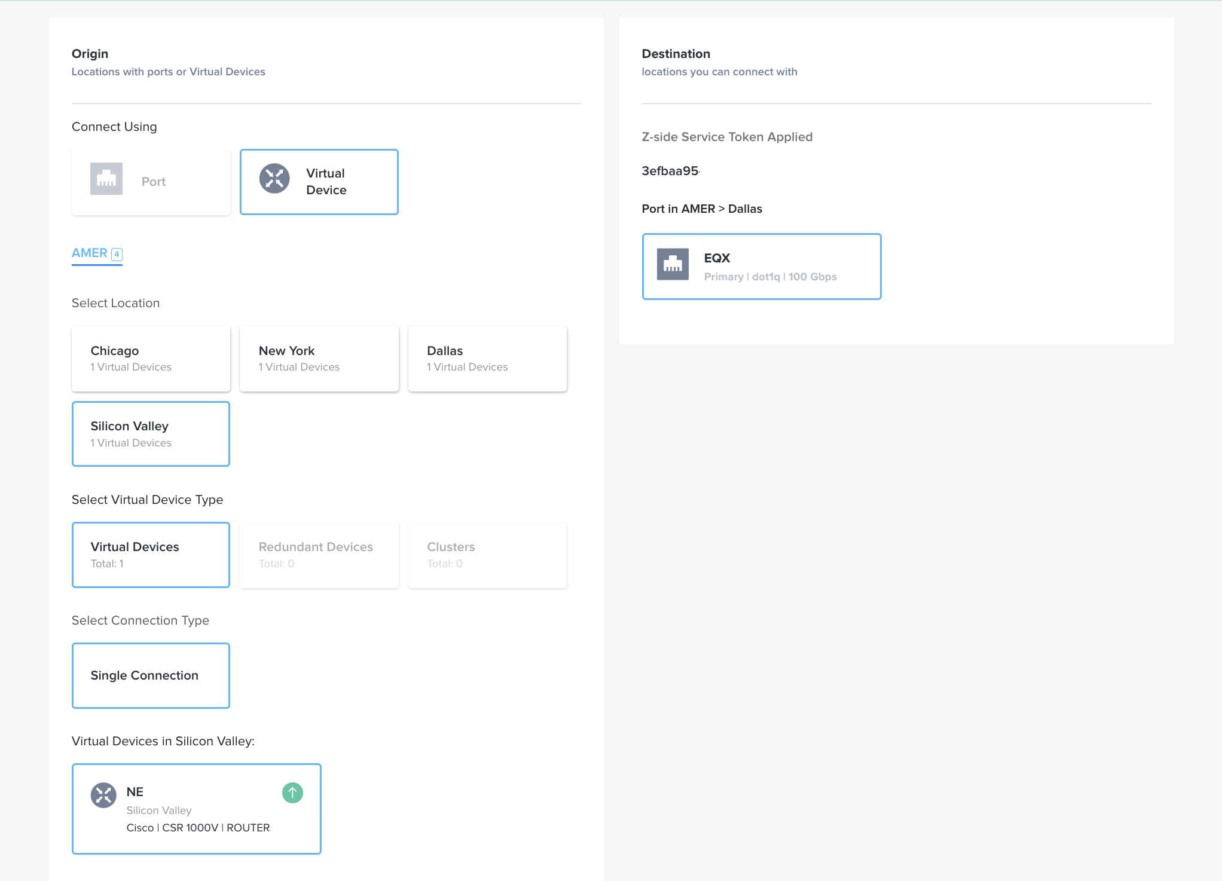
Task: Click 'Virtual Devices in Silicon Valley:' label
Action: (x=163, y=741)
